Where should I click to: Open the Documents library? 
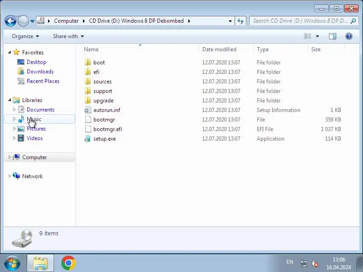pos(40,110)
